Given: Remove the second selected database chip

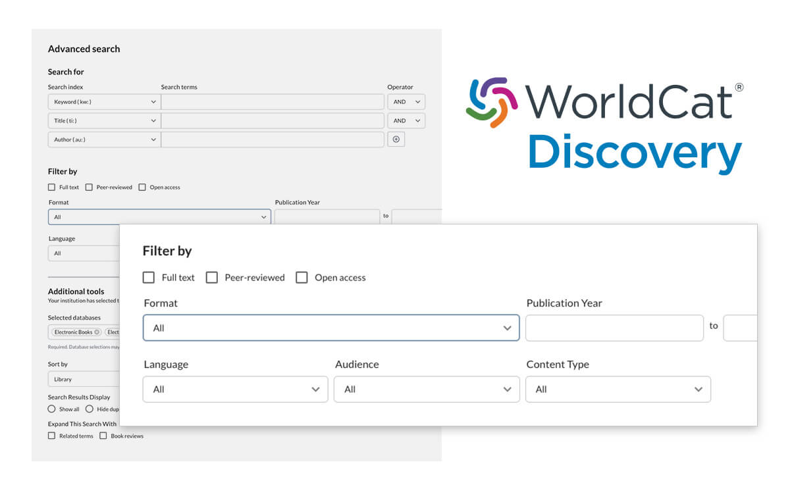Looking at the screenshot, I should coord(112,332).
